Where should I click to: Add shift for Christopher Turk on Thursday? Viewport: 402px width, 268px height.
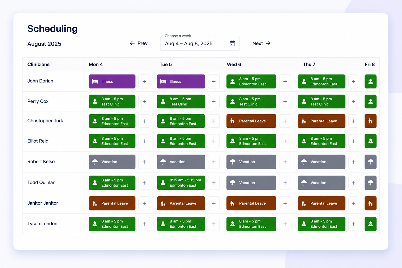(354, 121)
